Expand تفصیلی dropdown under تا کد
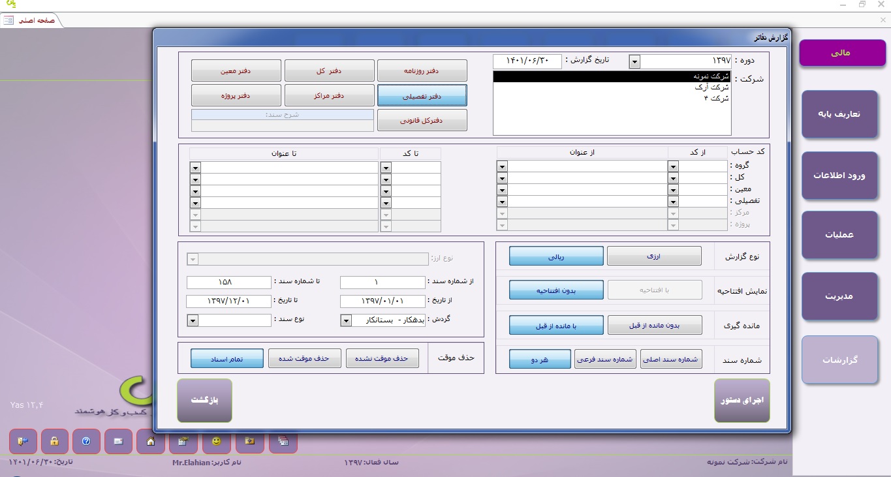891x477 pixels. click(x=385, y=203)
